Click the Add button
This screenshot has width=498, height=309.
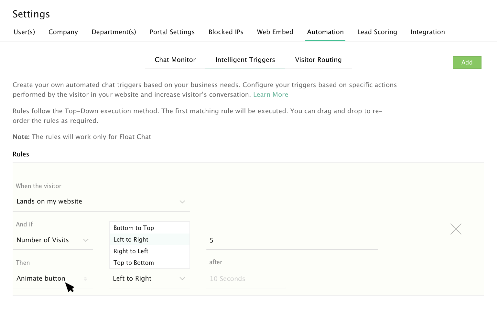pos(467,63)
